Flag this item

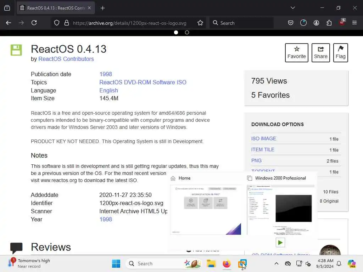341,53
